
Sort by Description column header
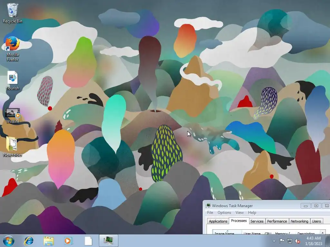(306, 233)
